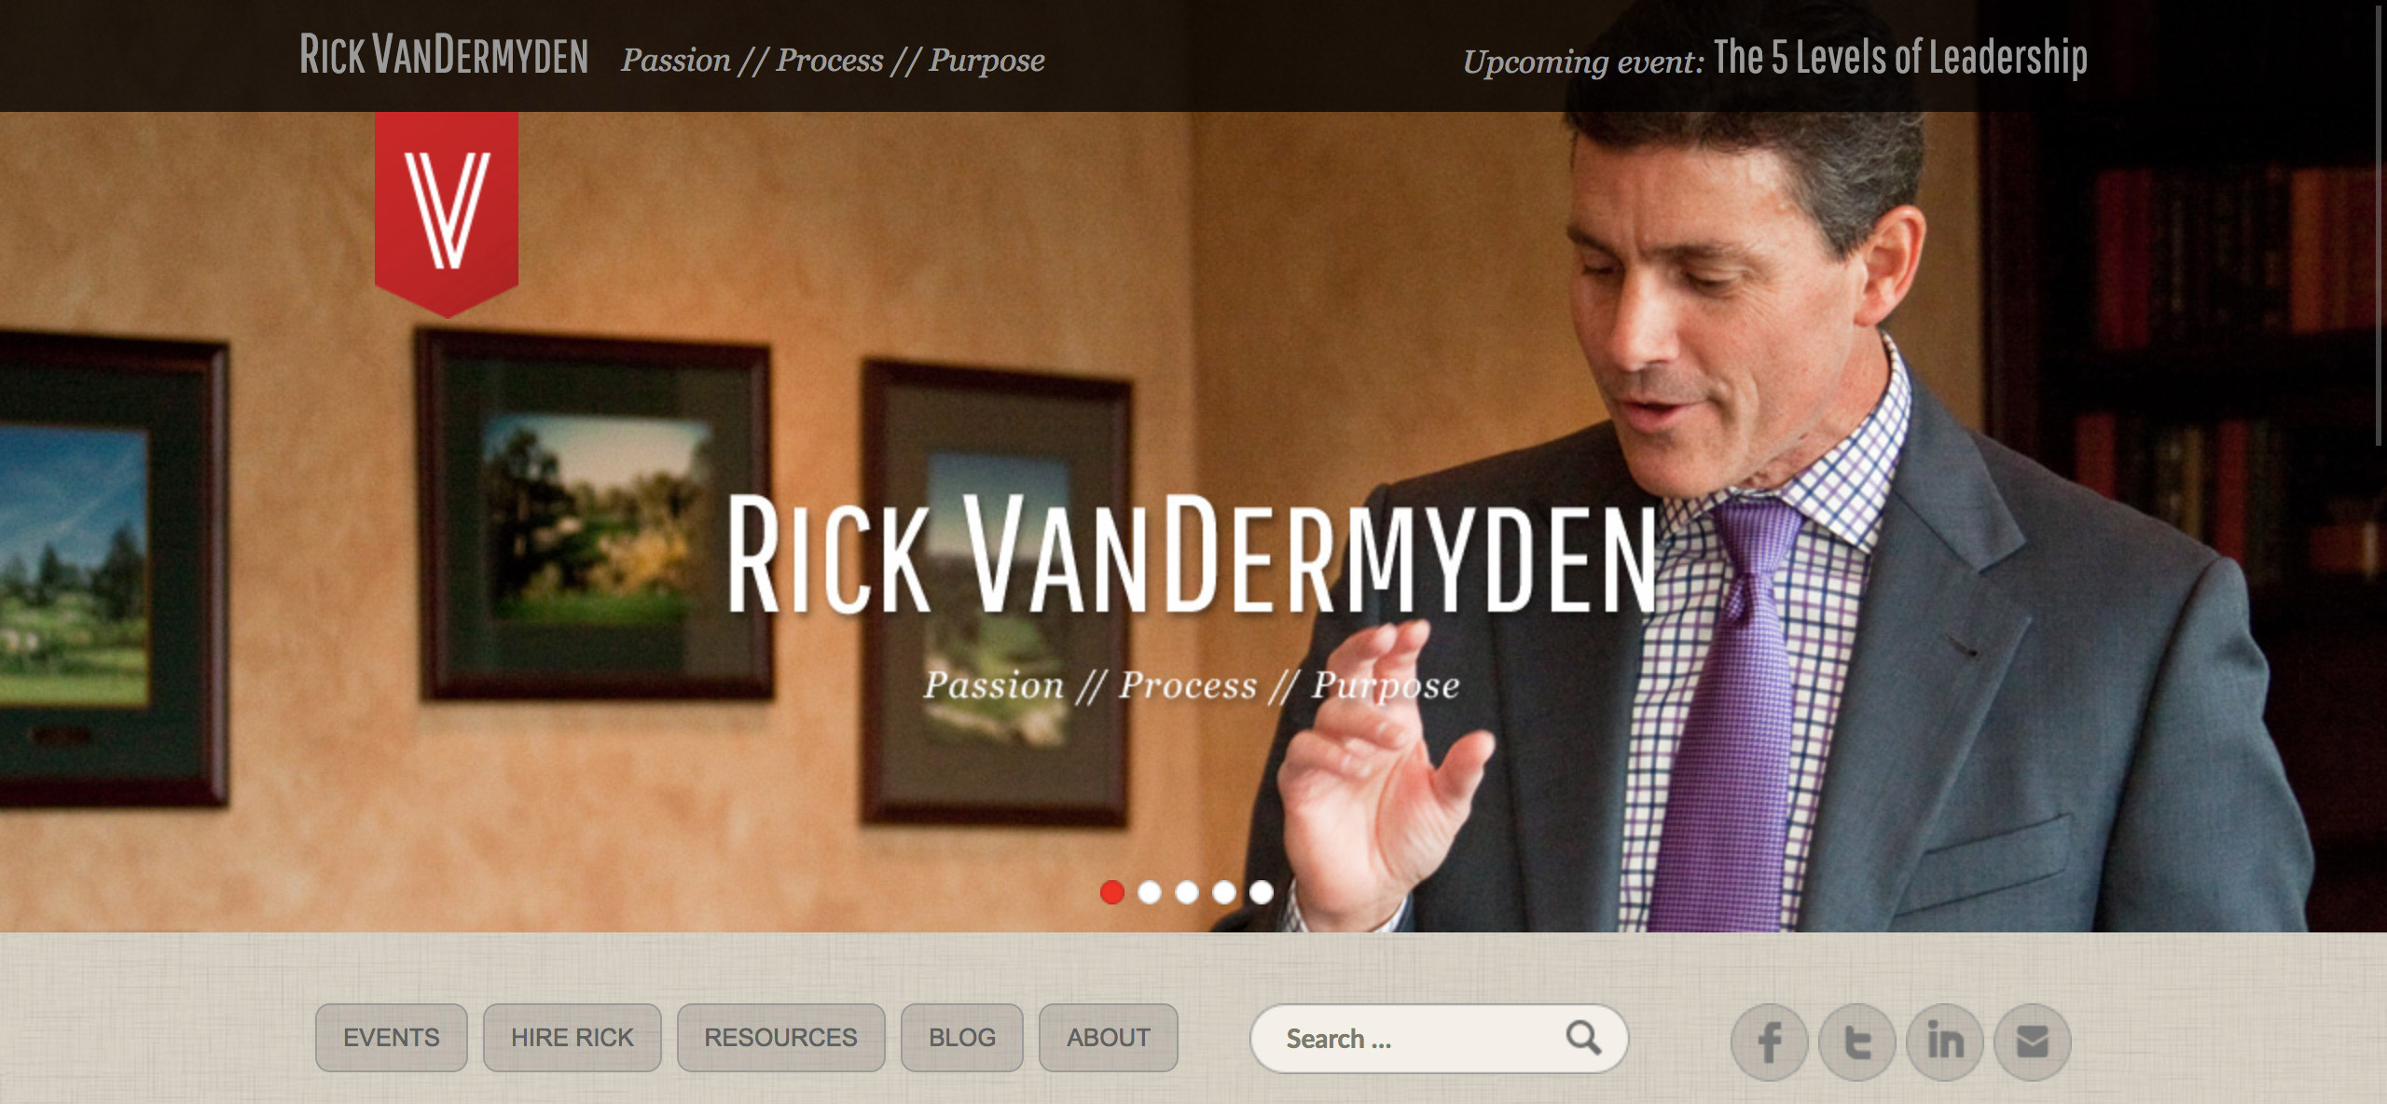Select the second slideshow dot
The image size is (2387, 1104).
(x=1150, y=892)
